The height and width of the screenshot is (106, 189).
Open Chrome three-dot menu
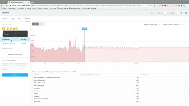point(187,5)
